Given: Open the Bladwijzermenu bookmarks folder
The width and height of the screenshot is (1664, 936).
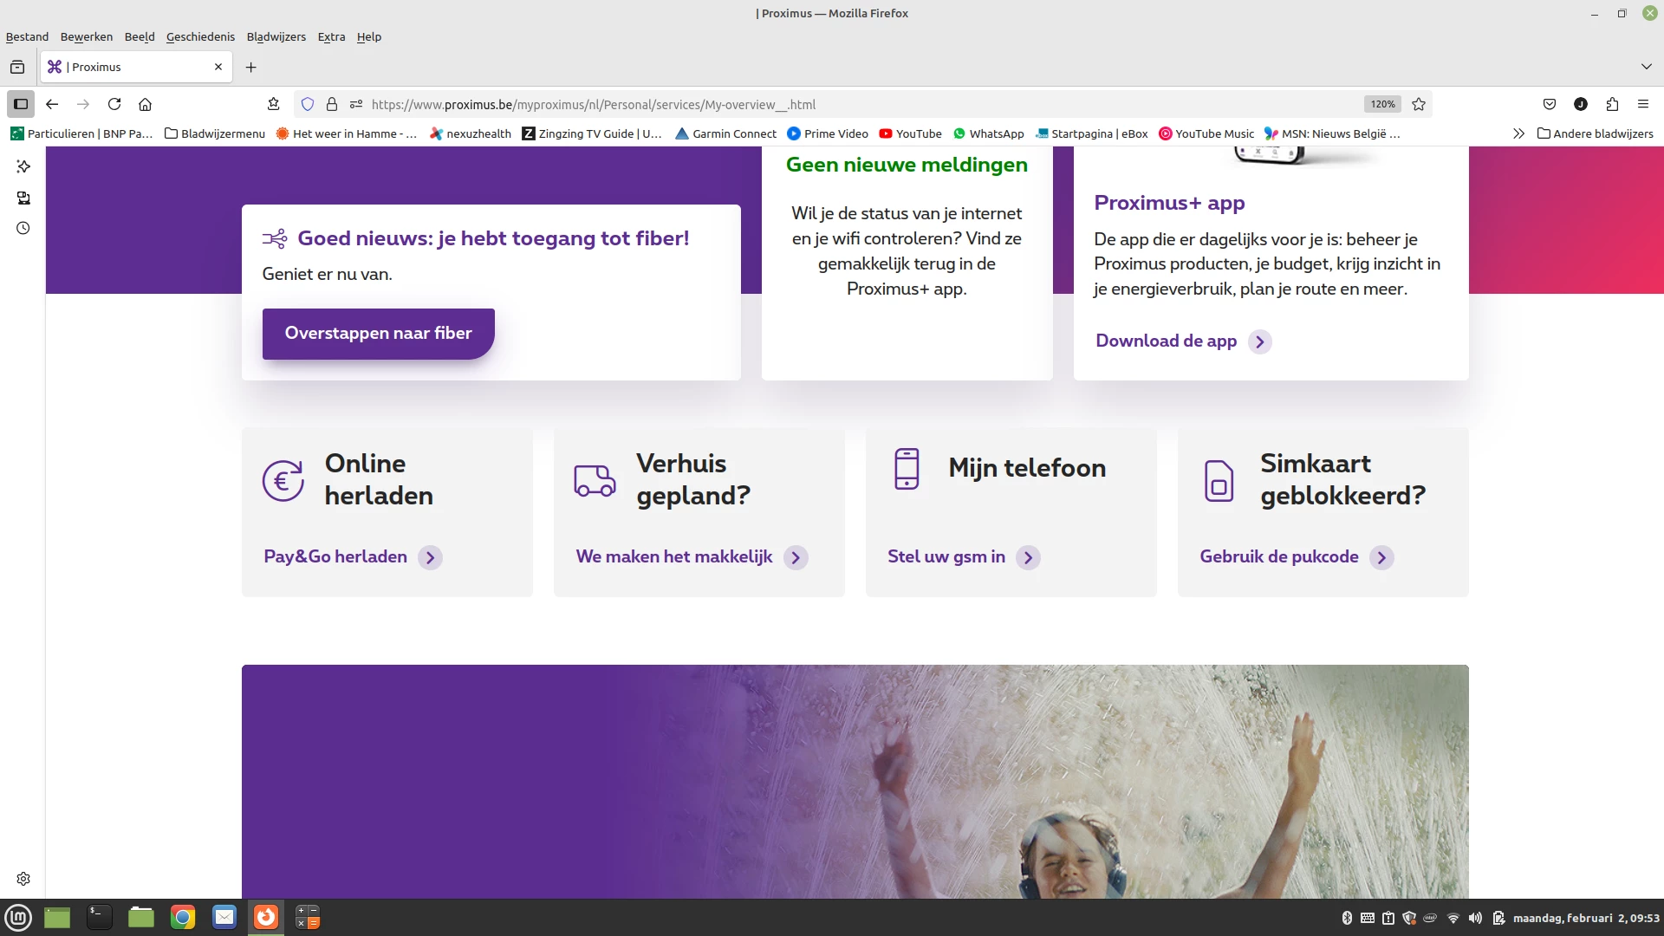Looking at the screenshot, I should point(215,133).
